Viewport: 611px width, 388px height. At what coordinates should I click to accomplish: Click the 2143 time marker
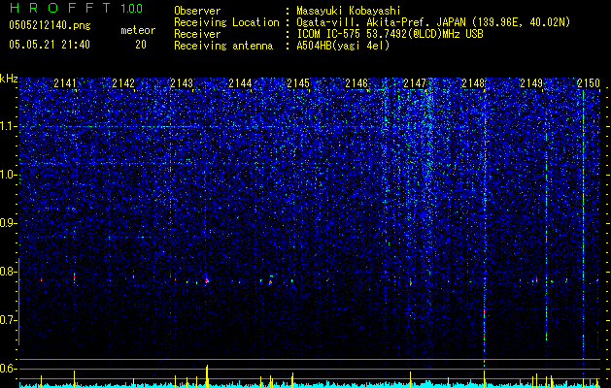click(x=182, y=82)
